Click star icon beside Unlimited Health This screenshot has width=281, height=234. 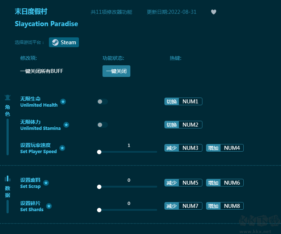click(63, 102)
